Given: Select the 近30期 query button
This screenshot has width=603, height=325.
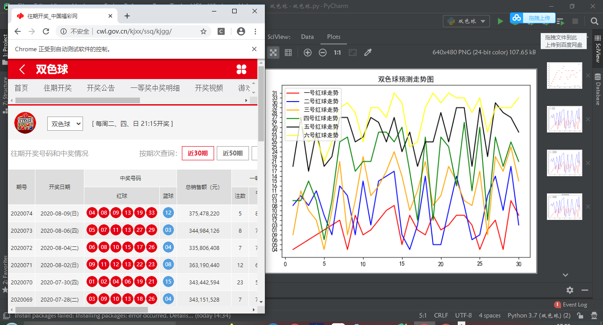Looking at the screenshot, I should (198, 153).
